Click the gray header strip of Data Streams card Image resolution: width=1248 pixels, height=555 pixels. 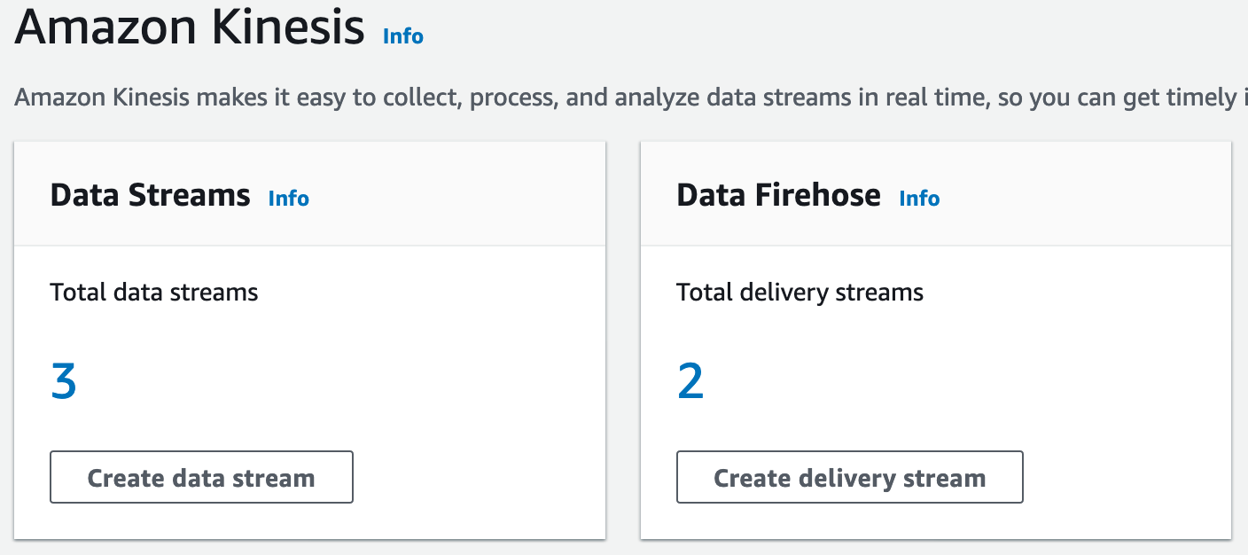point(461,195)
